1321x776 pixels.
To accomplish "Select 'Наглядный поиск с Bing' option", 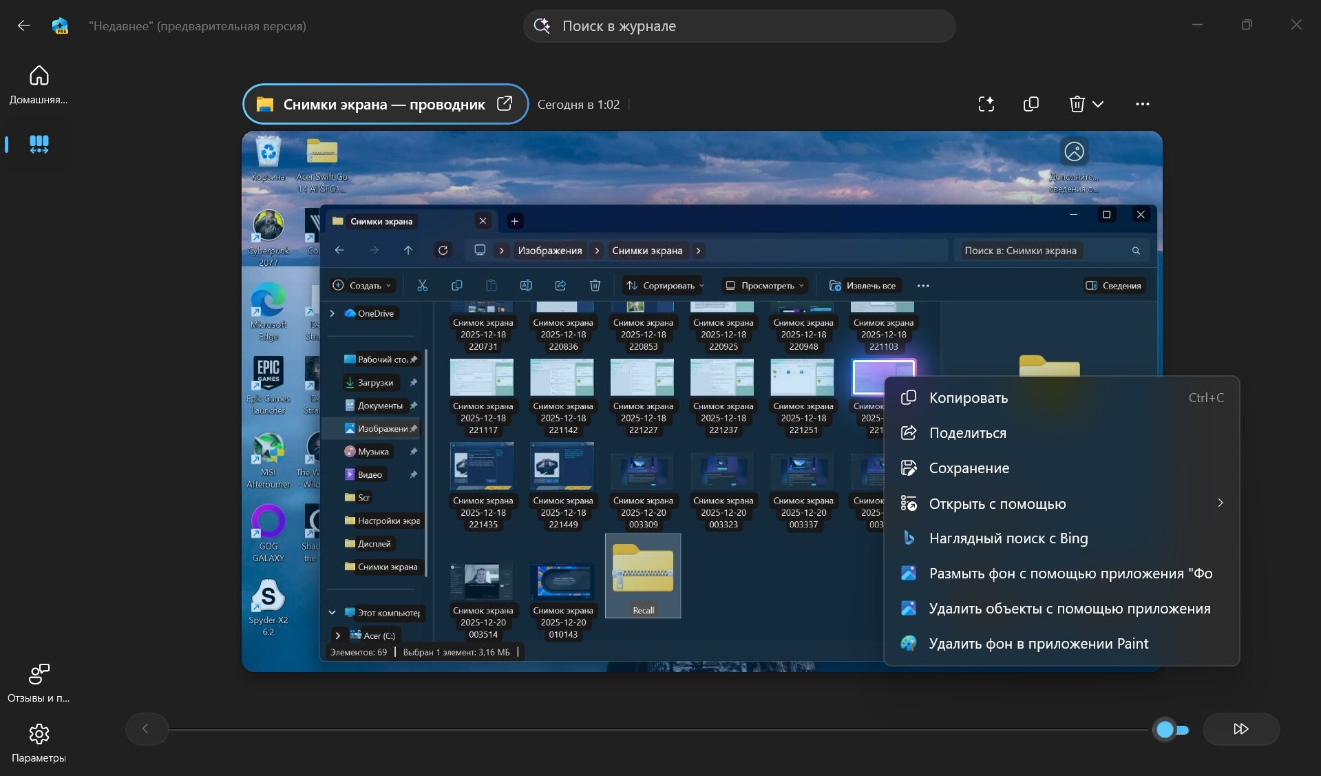I will point(1008,538).
